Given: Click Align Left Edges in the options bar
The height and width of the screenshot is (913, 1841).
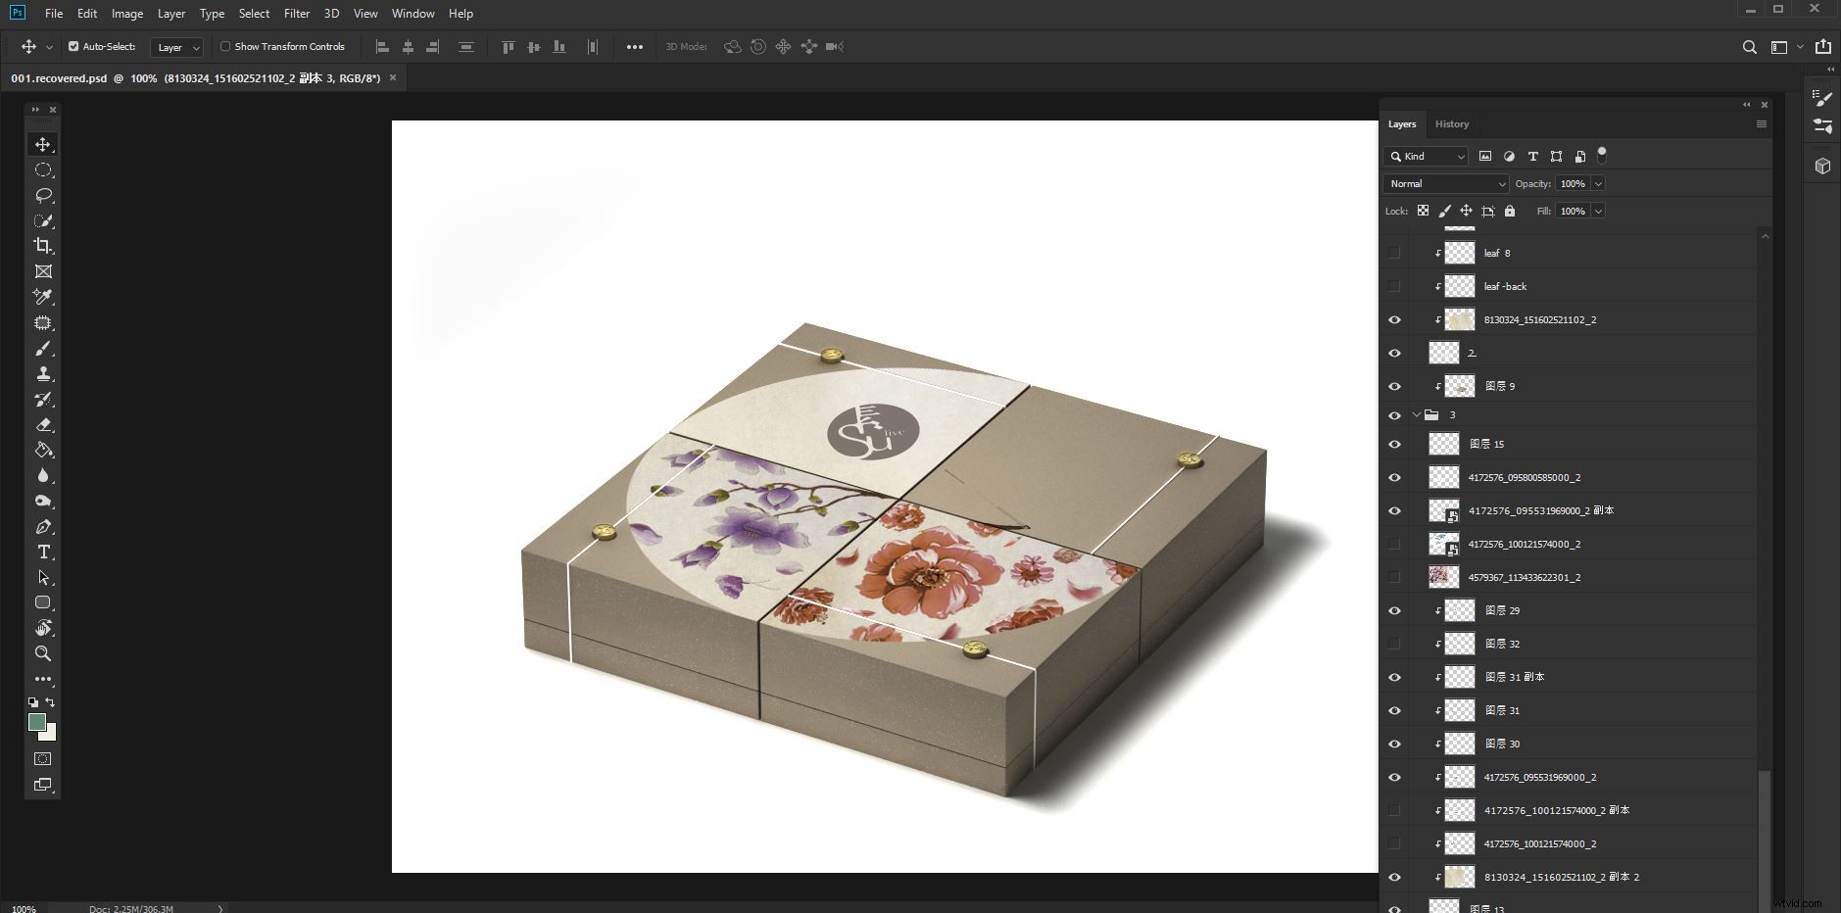Looking at the screenshot, I should pos(381,46).
